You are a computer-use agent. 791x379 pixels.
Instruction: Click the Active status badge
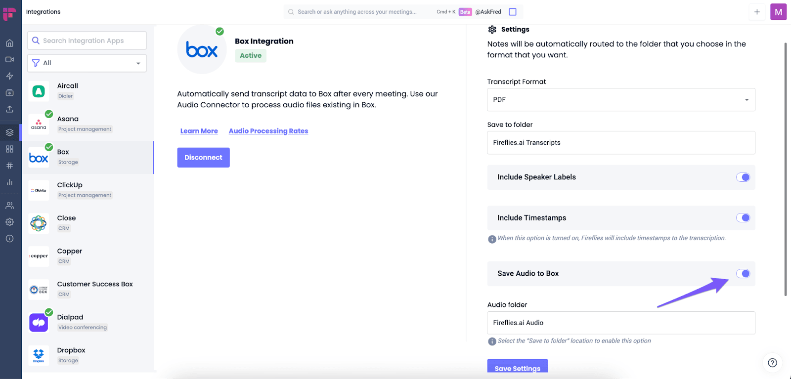click(251, 56)
